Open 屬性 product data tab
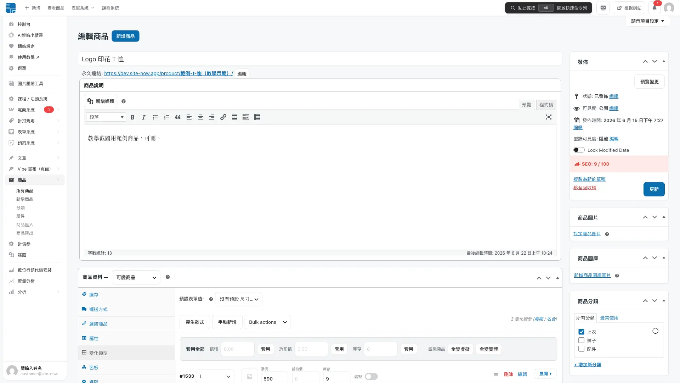This screenshot has height=383, width=680. coord(126,338)
